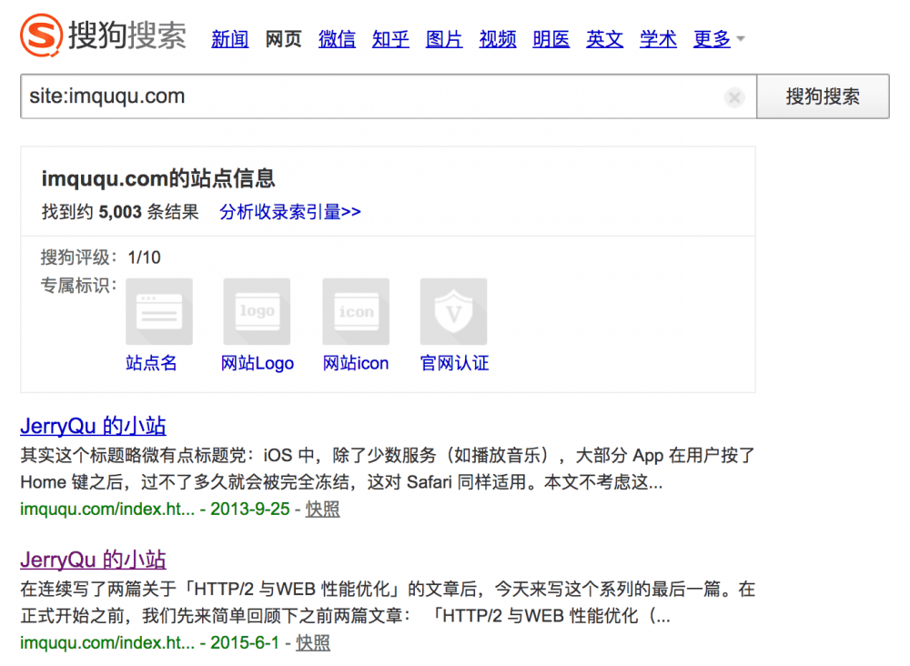Click the 网站Logo placeholder icon
The width and height of the screenshot is (910, 666).
pyautogui.click(x=258, y=311)
